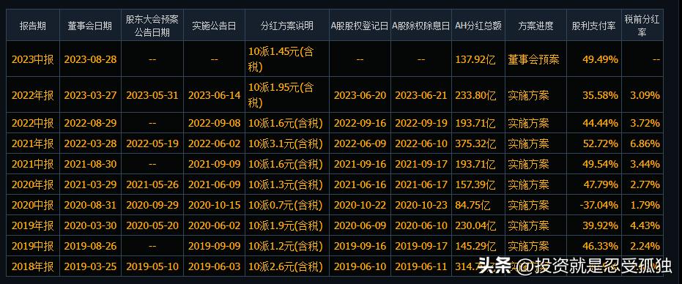Click the 分红方案说明 column header

pos(287,26)
